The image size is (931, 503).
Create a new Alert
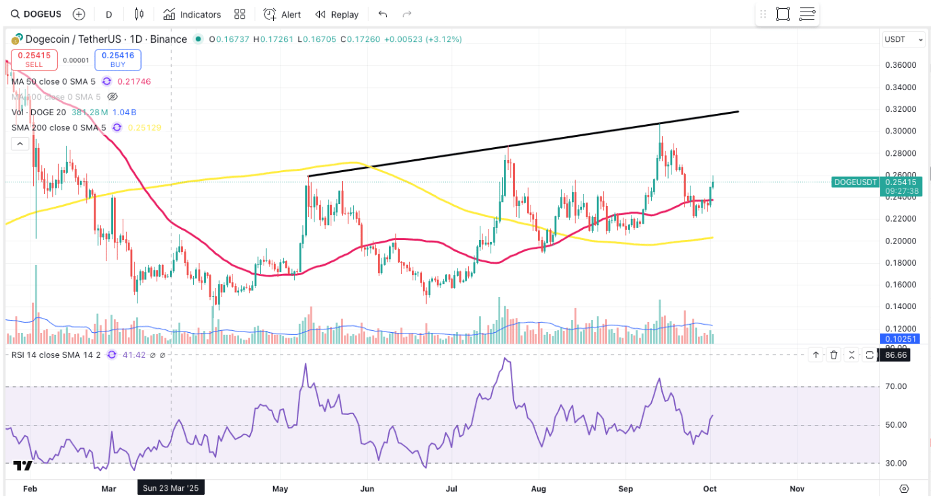point(283,14)
